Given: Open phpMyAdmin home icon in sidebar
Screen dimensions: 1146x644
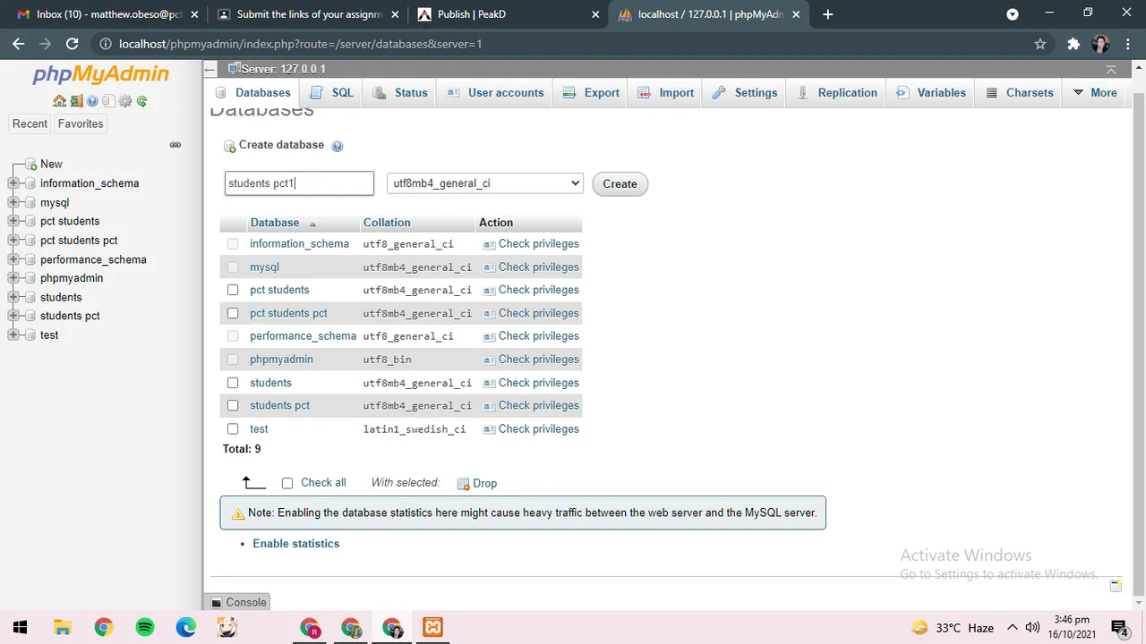Looking at the screenshot, I should pyautogui.click(x=59, y=101).
